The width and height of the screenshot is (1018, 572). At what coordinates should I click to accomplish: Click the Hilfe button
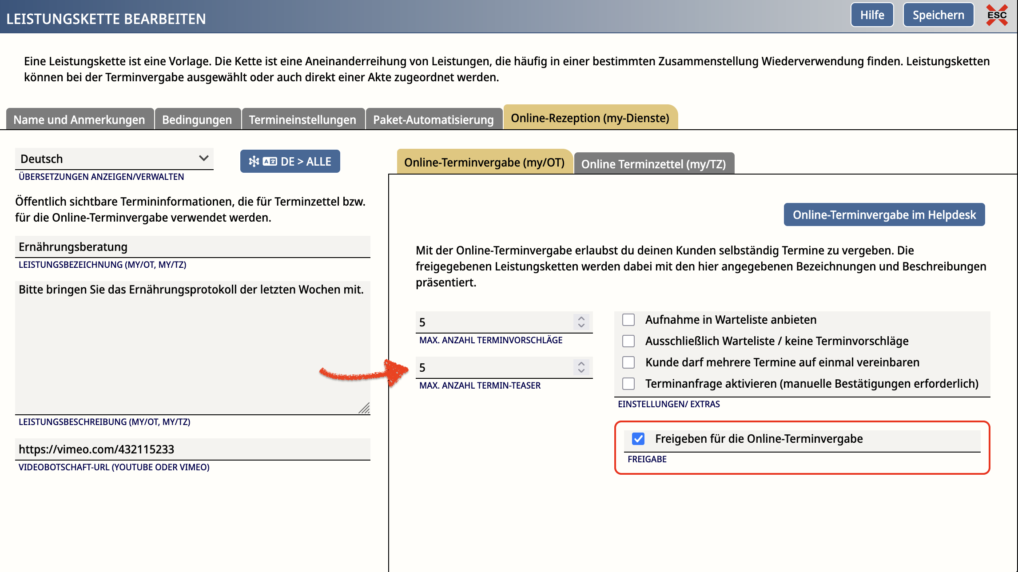[x=872, y=15]
